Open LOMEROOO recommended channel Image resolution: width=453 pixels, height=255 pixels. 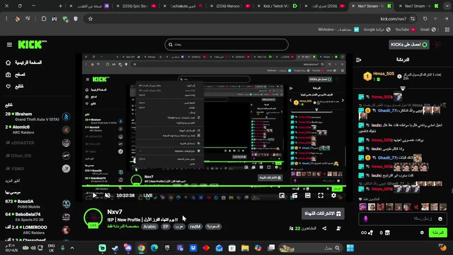coord(37,230)
